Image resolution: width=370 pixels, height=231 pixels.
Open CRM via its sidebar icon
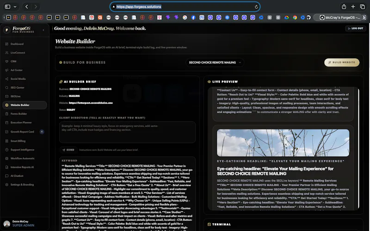(6, 61)
